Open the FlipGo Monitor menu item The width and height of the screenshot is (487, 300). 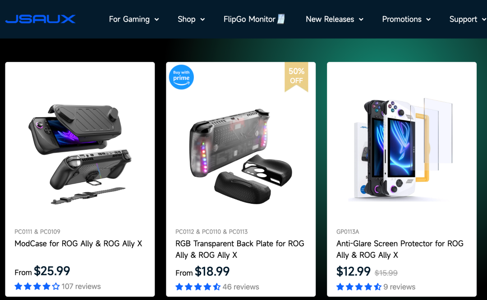pyautogui.click(x=249, y=19)
